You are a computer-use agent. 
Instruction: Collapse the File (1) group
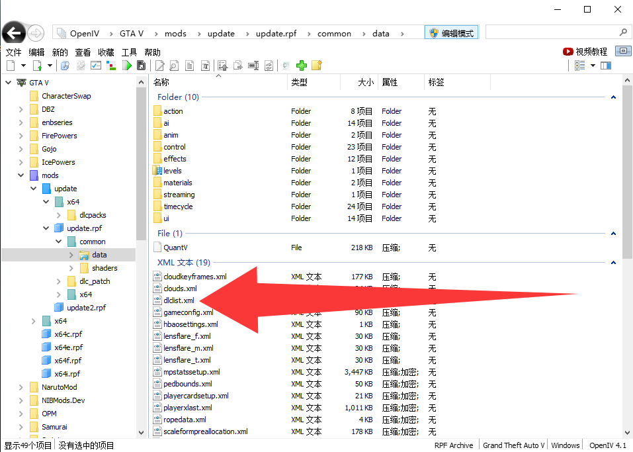click(613, 234)
